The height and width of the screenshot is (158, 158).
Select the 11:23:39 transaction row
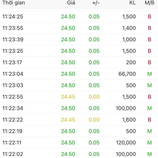79,39
